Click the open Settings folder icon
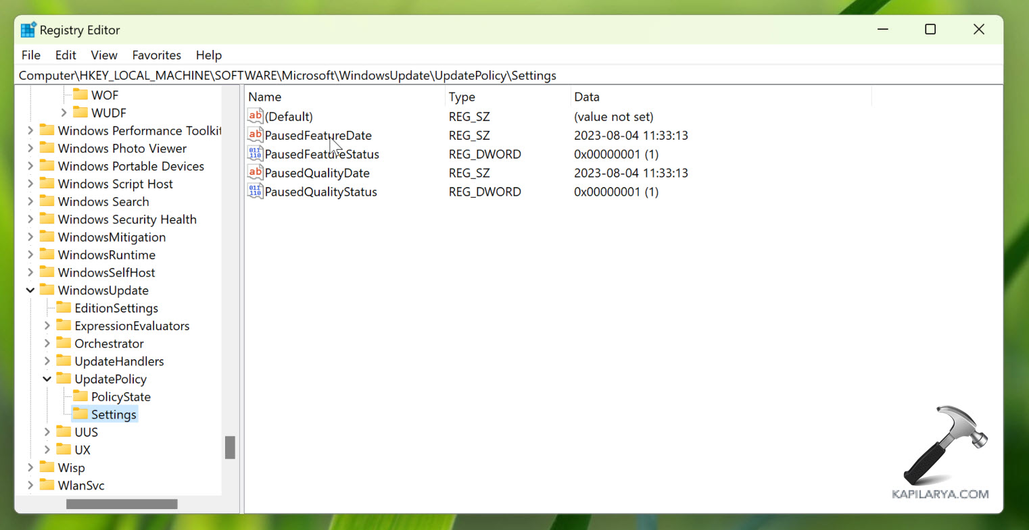The image size is (1029, 530). [x=80, y=414]
